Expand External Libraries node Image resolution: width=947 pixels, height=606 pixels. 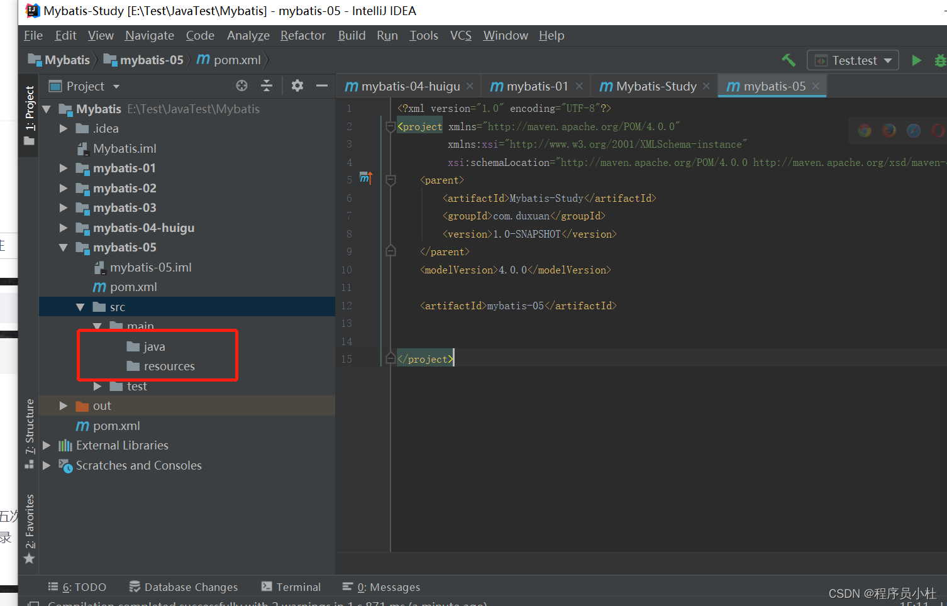click(x=46, y=445)
